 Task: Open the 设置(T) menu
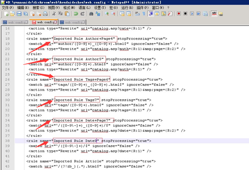(x=100, y=8)
